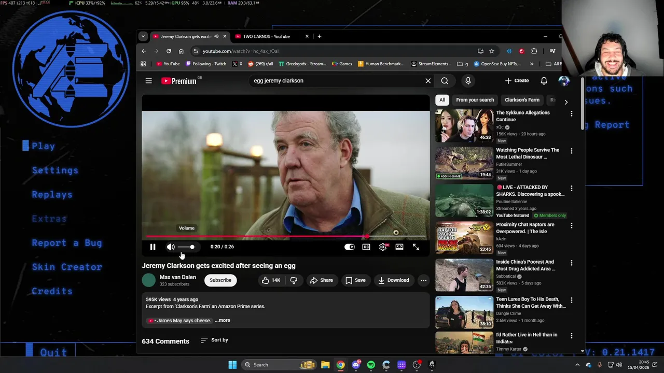Enter fullscreen mode in the player

click(416, 247)
